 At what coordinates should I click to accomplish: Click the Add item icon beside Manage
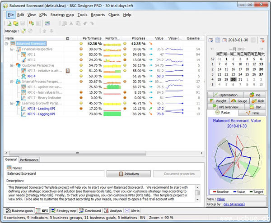coord(23,31)
